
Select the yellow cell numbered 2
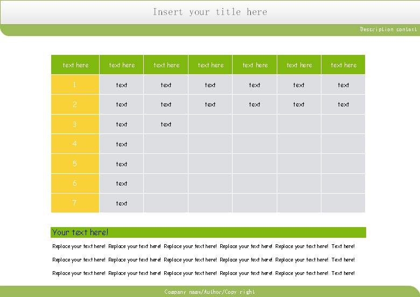pyautogui.click(x=75, y=104)
